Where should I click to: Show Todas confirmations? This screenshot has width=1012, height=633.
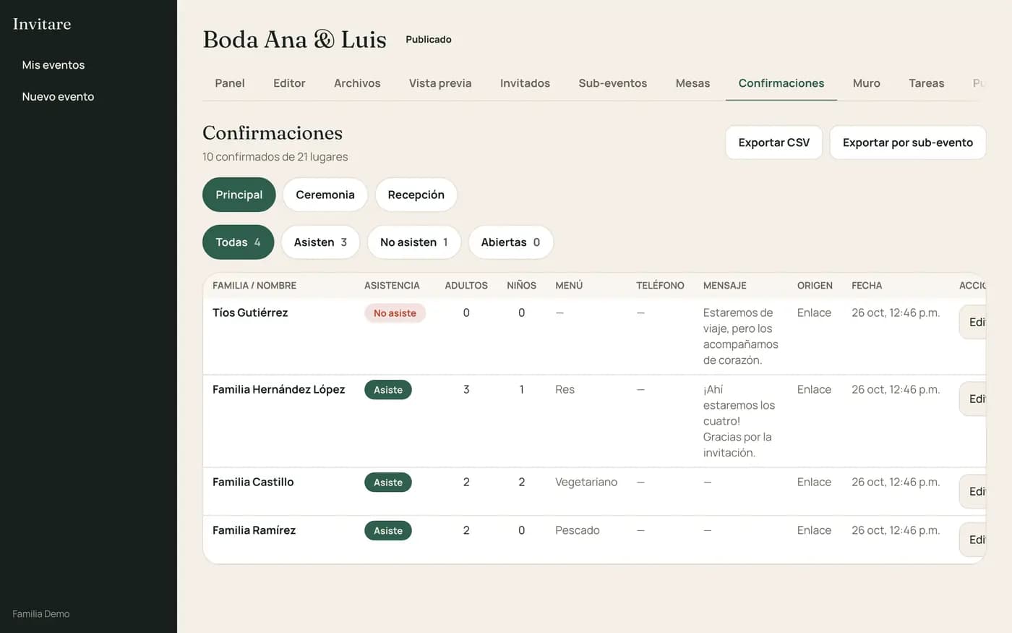pos(239,242)
